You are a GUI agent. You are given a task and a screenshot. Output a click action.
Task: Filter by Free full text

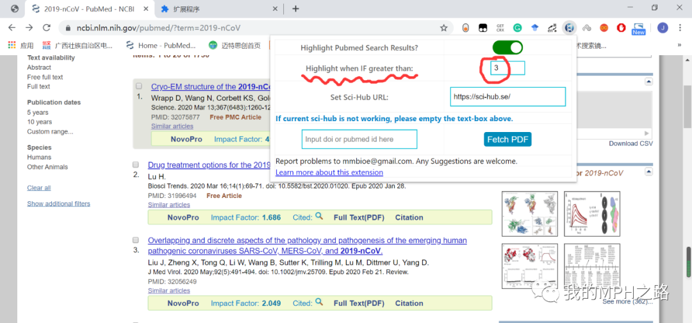[x=45, y=77]
